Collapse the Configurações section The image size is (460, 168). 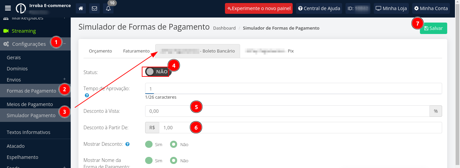click(64, 44)
